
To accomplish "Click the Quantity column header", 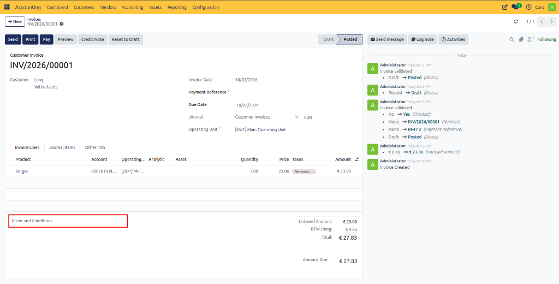I will (x=249, y=159).
